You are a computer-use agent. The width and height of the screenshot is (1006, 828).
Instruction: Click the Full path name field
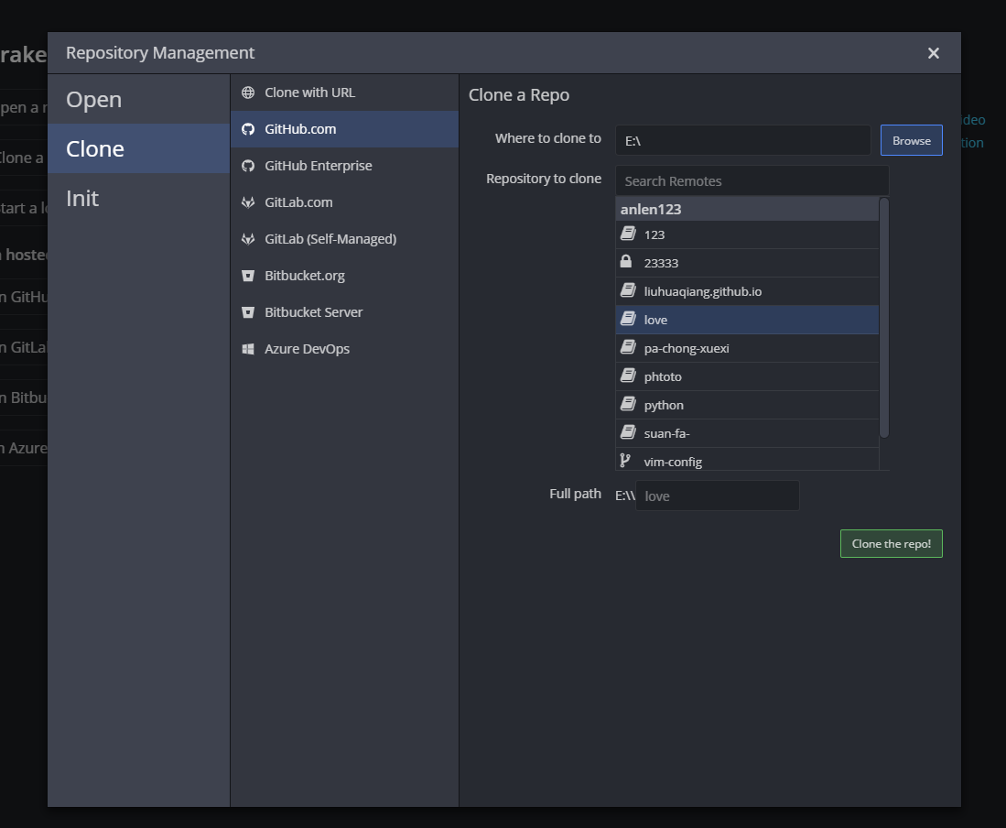click(x=717, y=496)
